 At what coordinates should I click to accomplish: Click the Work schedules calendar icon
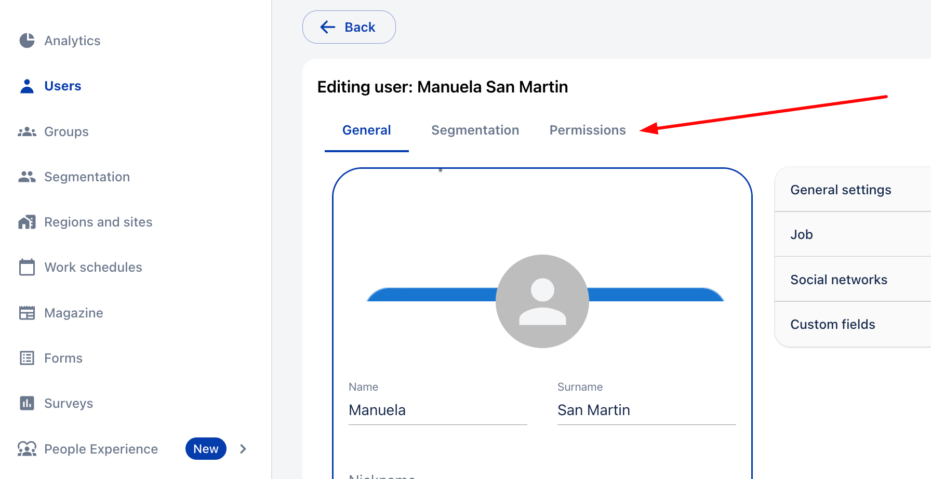click(27, 268)
